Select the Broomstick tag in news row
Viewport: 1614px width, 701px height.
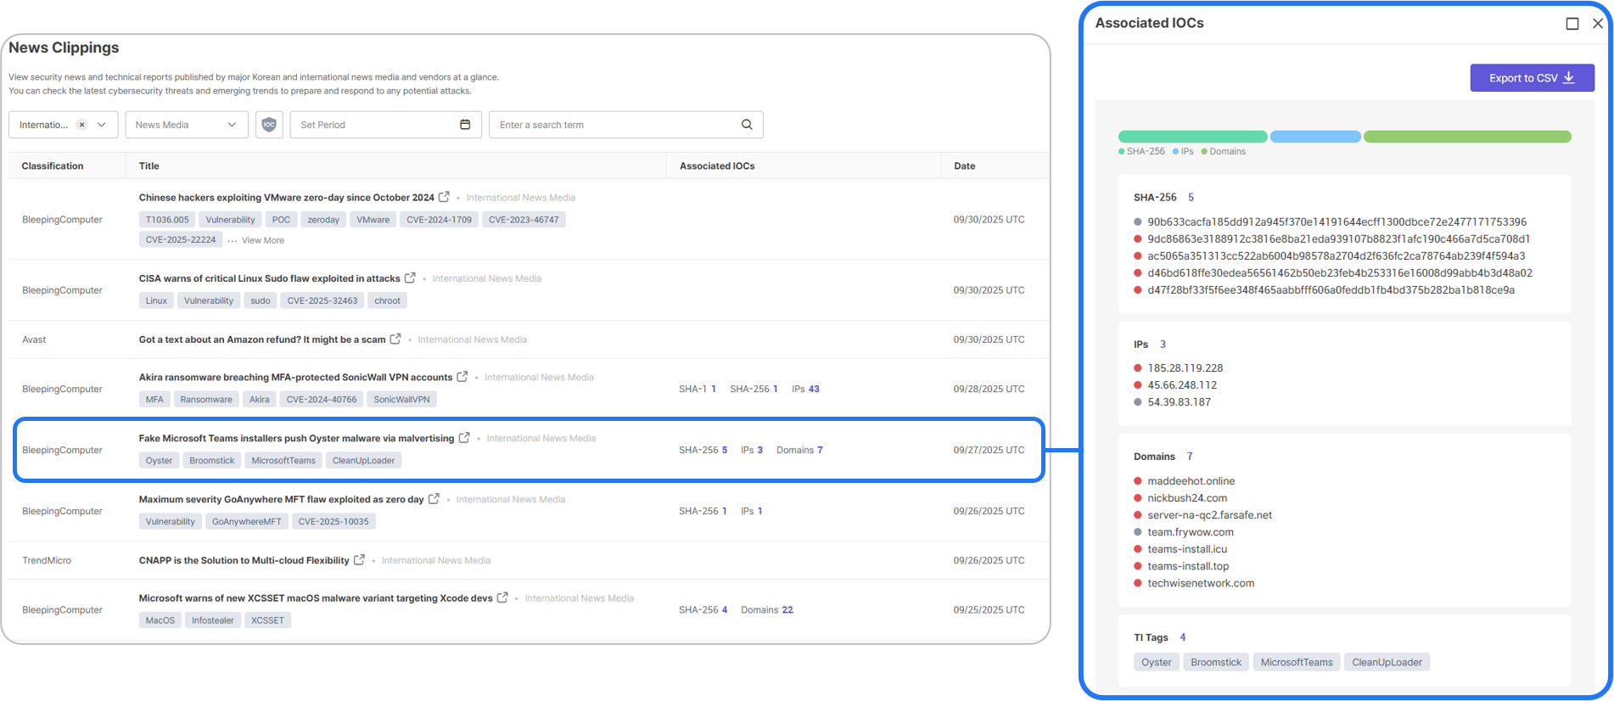pos(212,461)
